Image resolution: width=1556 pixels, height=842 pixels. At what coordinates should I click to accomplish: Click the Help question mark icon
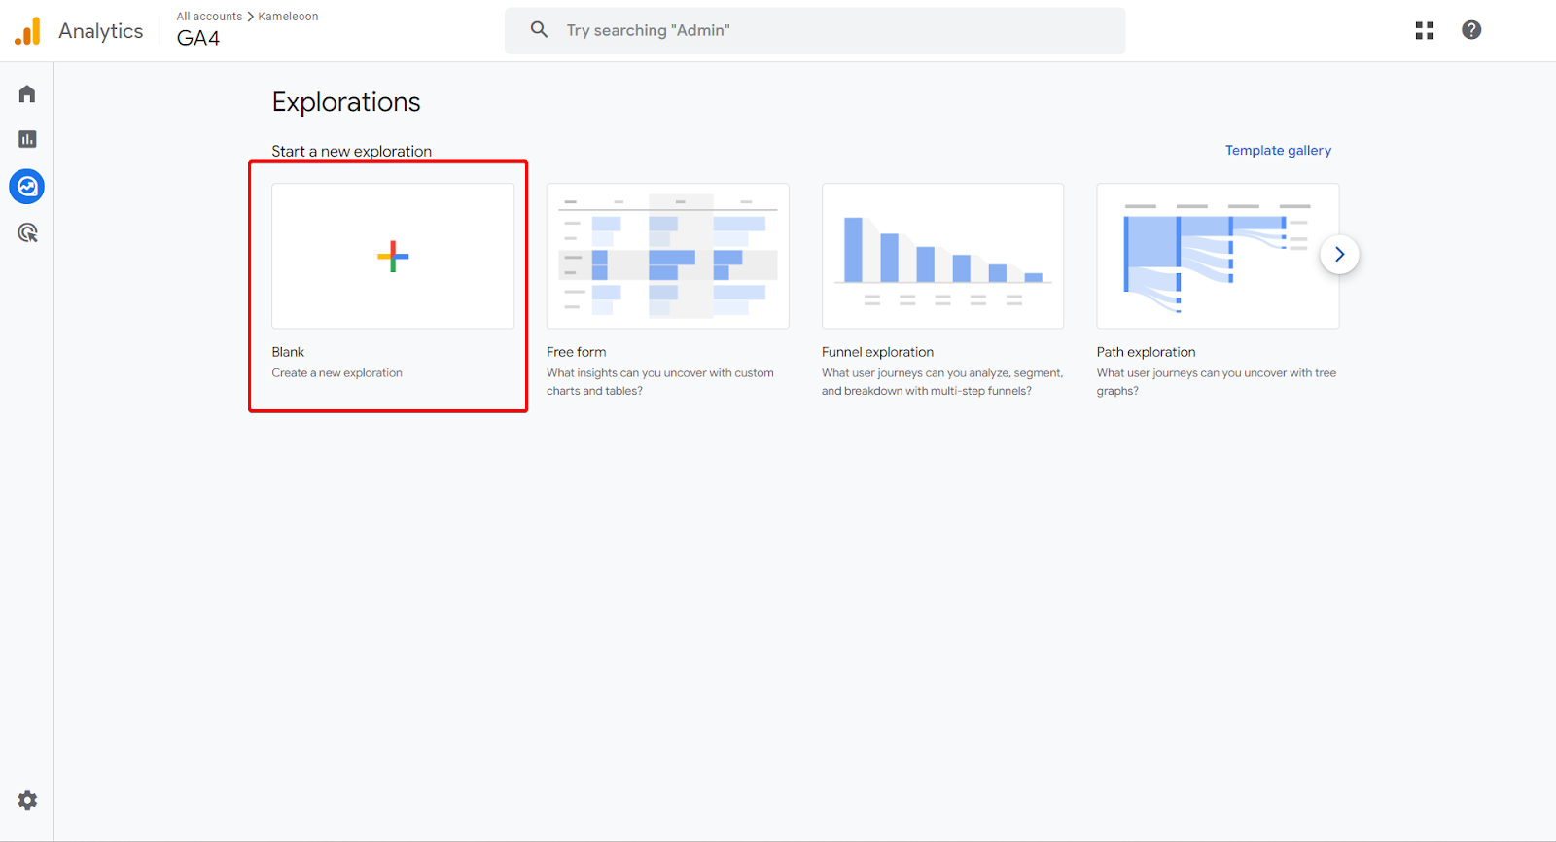(1471, 30)
